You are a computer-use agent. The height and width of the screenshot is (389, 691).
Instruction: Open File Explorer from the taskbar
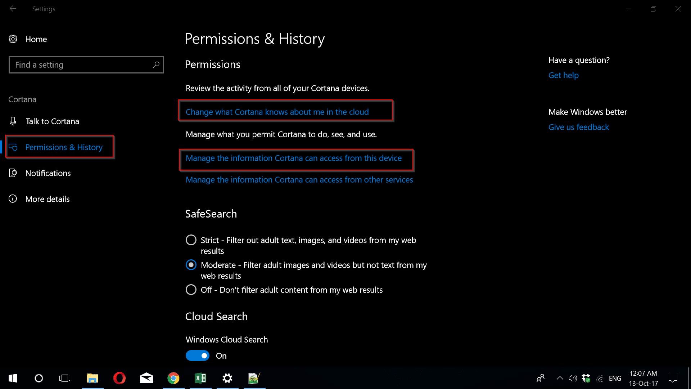click(x=92, y=378)
